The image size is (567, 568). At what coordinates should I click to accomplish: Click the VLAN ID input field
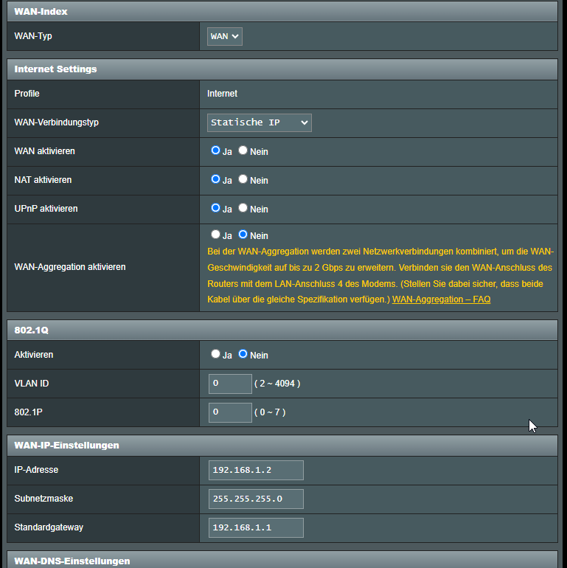tap(230, 384)
